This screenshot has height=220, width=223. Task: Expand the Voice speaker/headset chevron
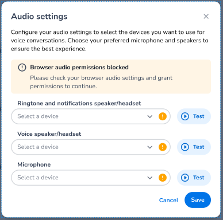tap(150, 147)
